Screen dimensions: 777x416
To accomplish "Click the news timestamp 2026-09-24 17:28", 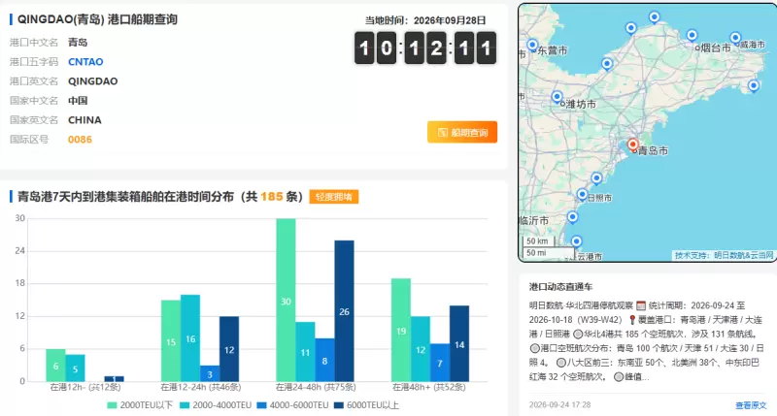I will click(560, 404).
